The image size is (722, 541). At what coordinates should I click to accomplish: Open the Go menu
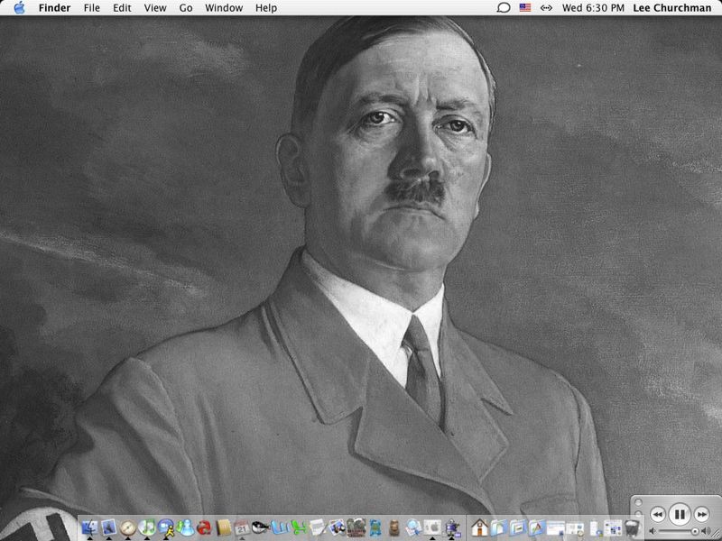[186, 8]
